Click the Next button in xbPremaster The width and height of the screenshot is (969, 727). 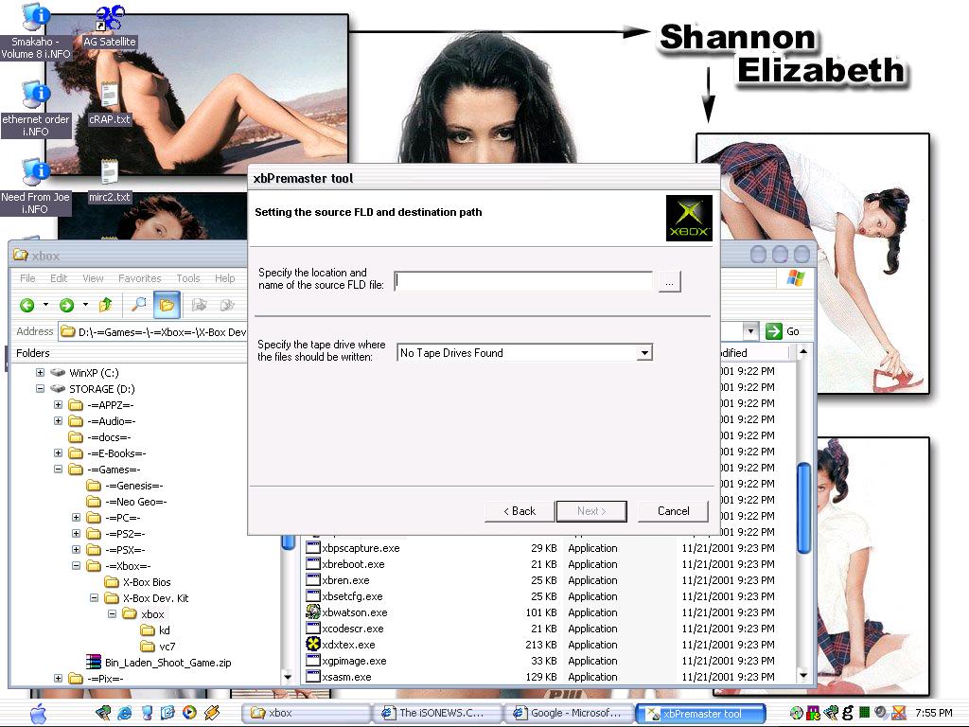pos(591,511)
